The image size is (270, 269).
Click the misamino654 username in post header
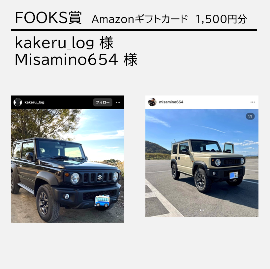click(x=171, y=102)
